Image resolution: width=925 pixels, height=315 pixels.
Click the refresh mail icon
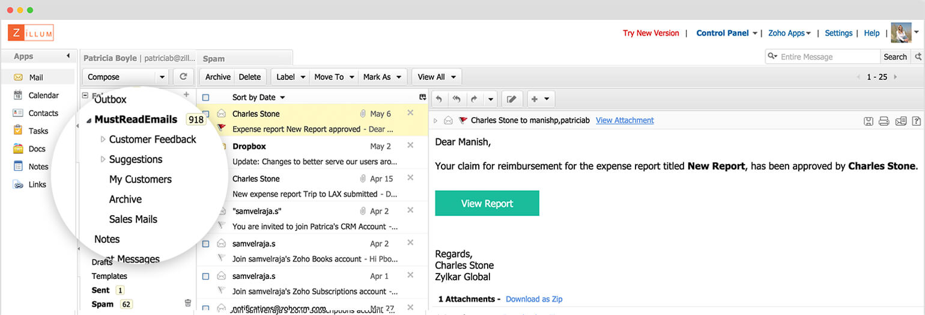[x=183, y=77]
